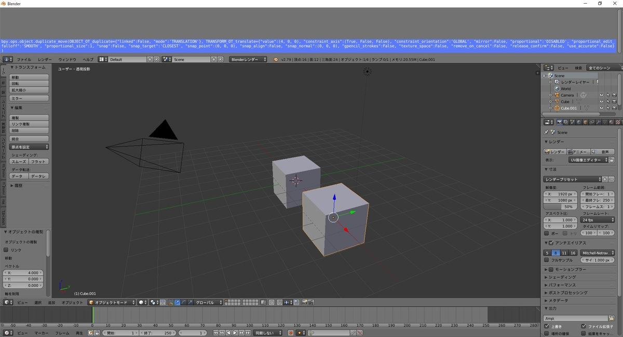623x337 pixels.
Task: Open the Mesh Data triangle icon tab
Action: 604,122
